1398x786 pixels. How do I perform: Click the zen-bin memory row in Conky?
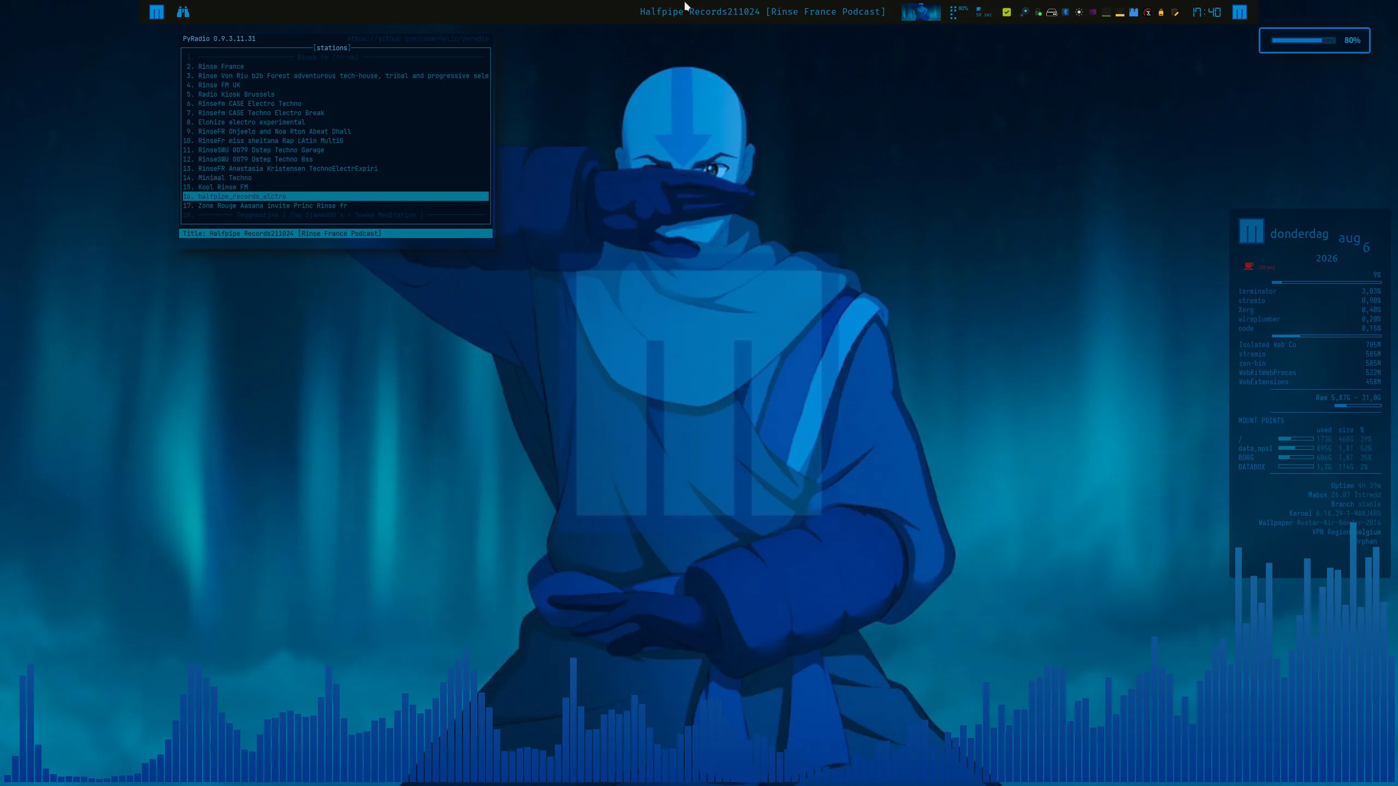pos(1310,364)
